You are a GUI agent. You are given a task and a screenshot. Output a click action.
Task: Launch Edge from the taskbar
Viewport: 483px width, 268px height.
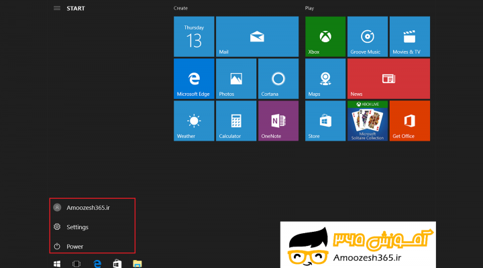97,264
